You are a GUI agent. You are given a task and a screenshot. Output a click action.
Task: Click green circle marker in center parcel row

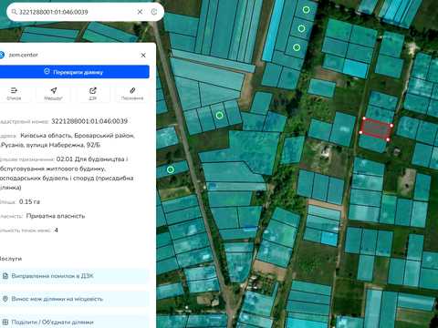click(219, 116)
